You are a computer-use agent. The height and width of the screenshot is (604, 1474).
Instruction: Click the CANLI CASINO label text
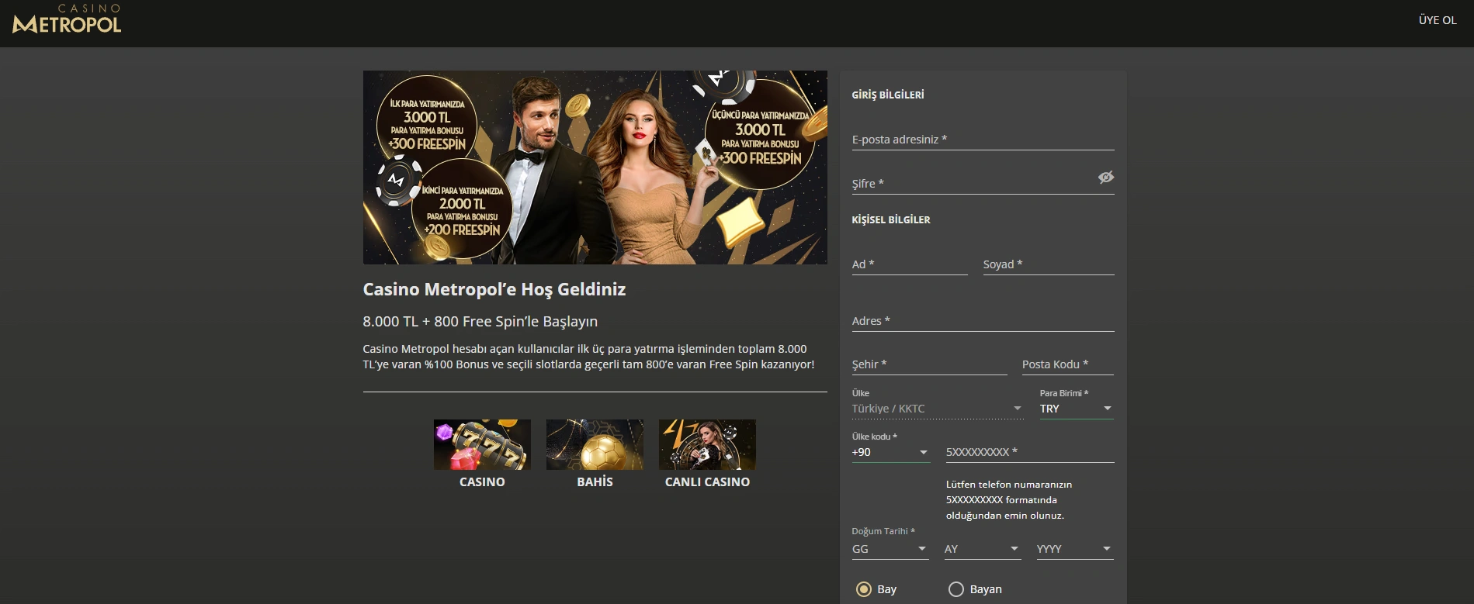[x=707, y=482]
